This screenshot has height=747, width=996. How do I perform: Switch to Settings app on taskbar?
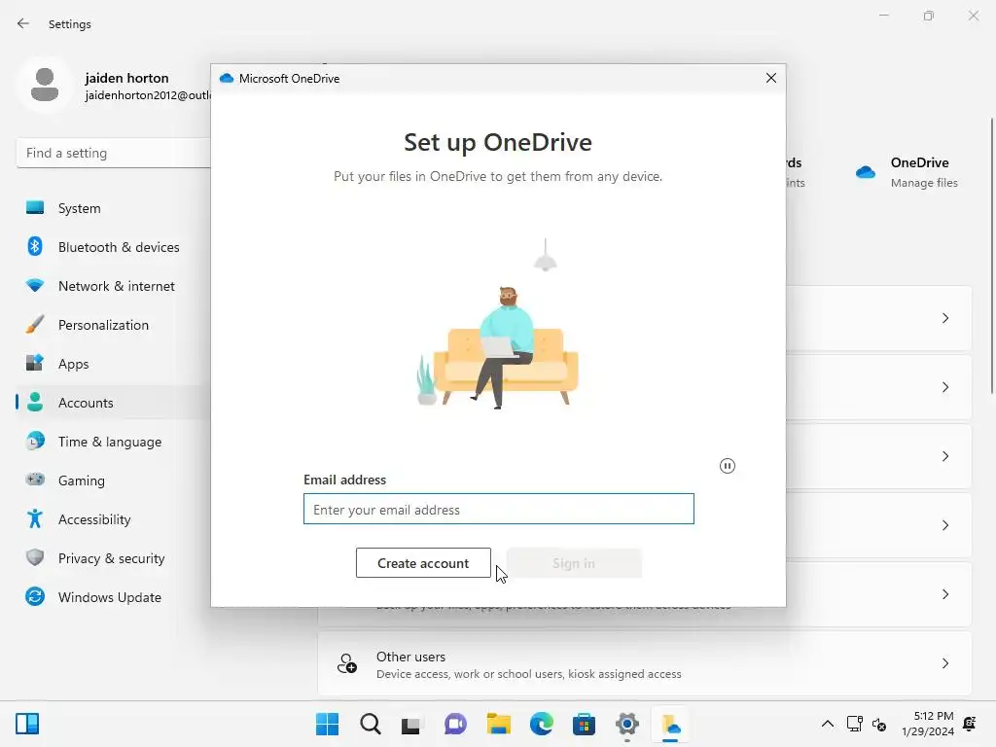pyautogui.click(x=627, y=724)
